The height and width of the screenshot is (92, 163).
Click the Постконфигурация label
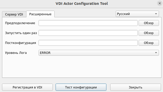21,43
